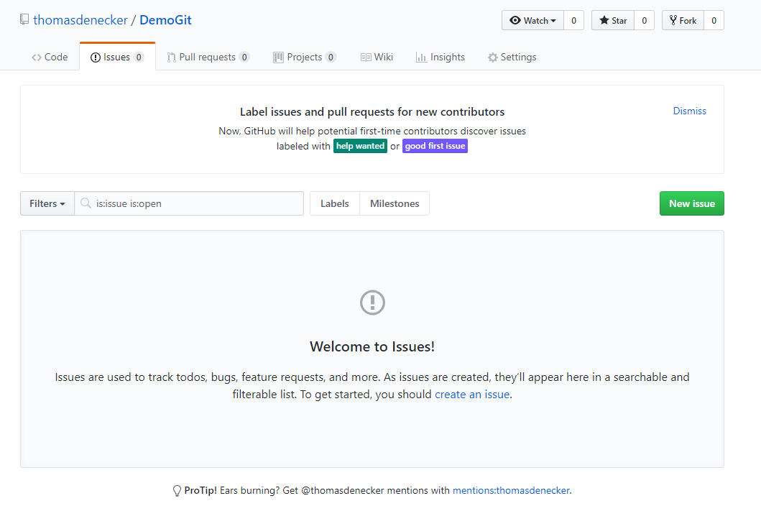Screen dimensions: 761x511
Task: Go to the Wiki tab
Action: pyautogui.click(x=377, y=57)
